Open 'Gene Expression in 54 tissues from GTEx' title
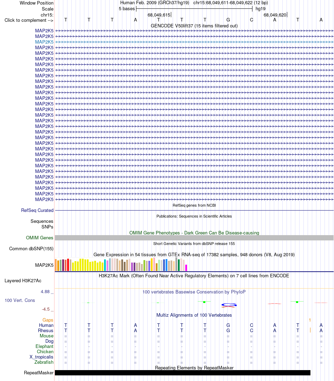334x381 pixels. point(194,255)
